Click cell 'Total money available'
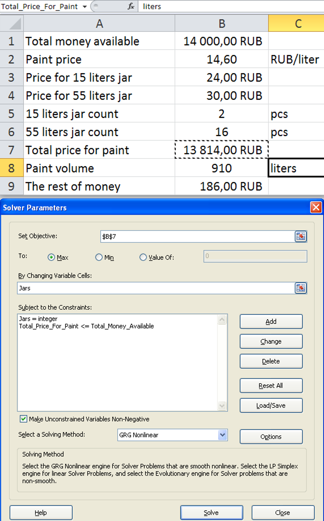324x521 pixels. click(99, 41)
